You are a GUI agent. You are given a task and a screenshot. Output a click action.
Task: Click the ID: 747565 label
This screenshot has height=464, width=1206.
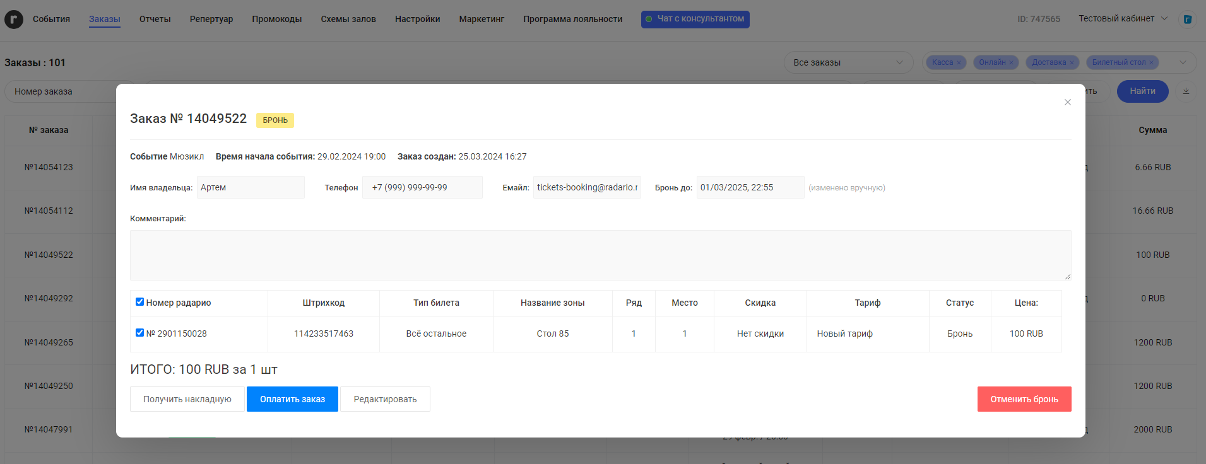coord(1039,19)
